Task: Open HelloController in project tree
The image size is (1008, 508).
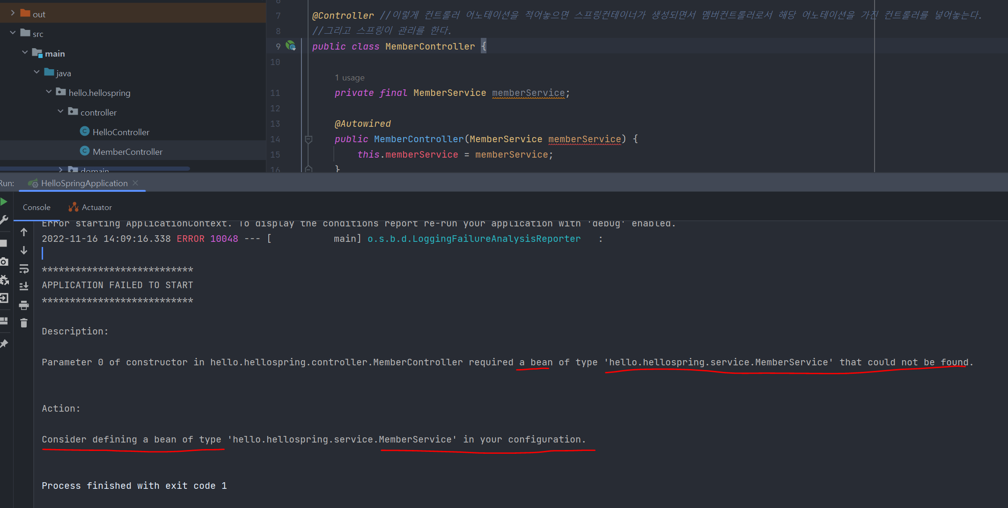Action: (x=120, y=132)
